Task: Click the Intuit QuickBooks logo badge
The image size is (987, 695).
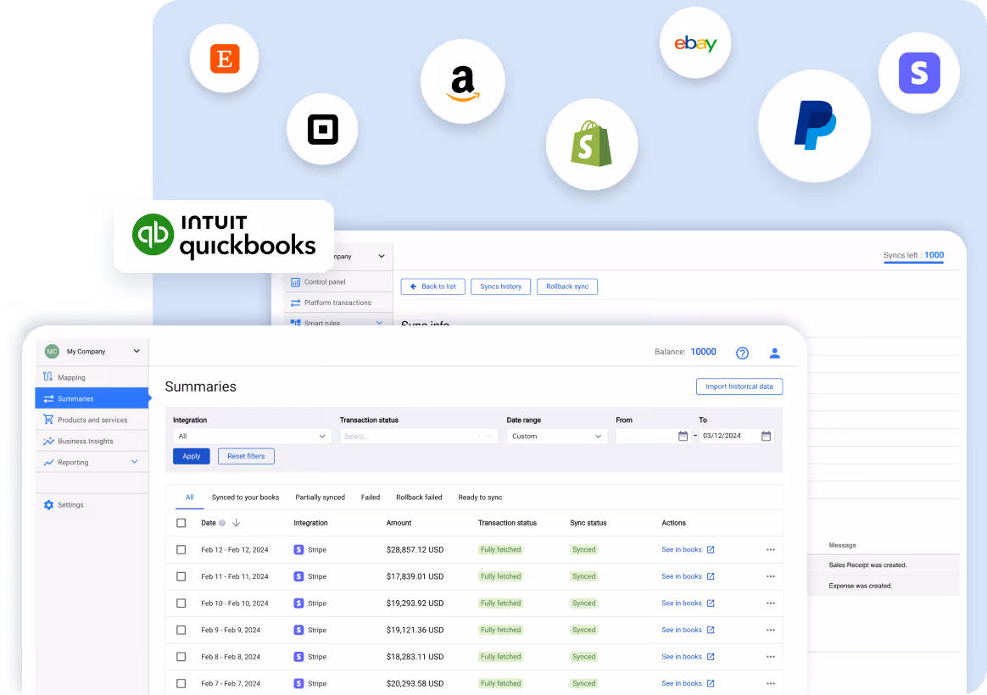Action: (224, 236)
